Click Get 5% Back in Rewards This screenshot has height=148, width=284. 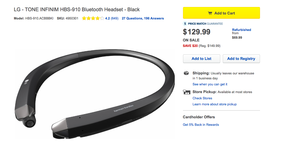[201, 125]
